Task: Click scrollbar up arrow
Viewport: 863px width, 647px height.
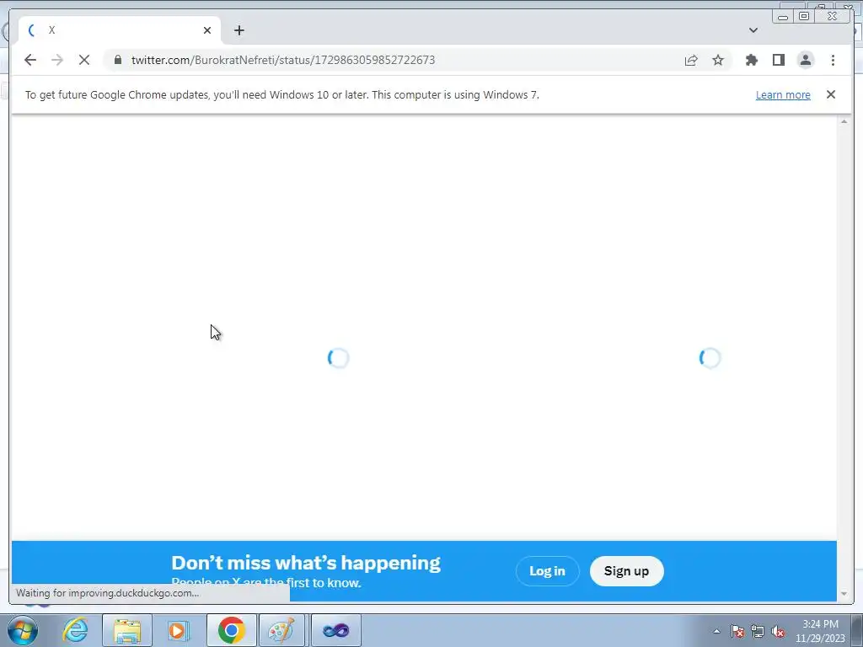Action: pos(844,121)
